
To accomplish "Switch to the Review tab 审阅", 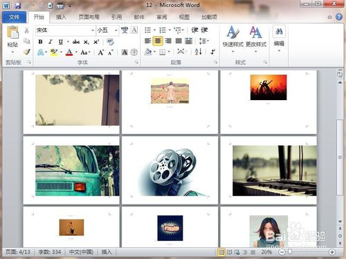I will pos(162,17).
